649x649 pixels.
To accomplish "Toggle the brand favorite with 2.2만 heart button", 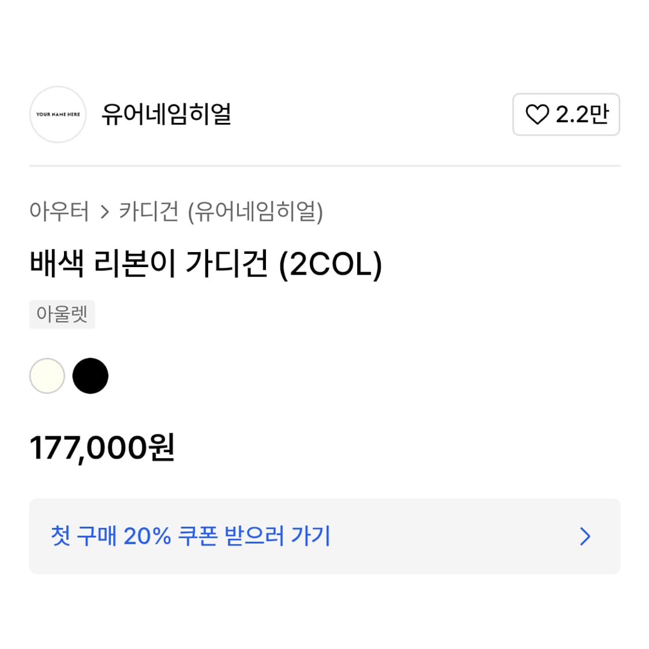I will click(x=566, y=115).
